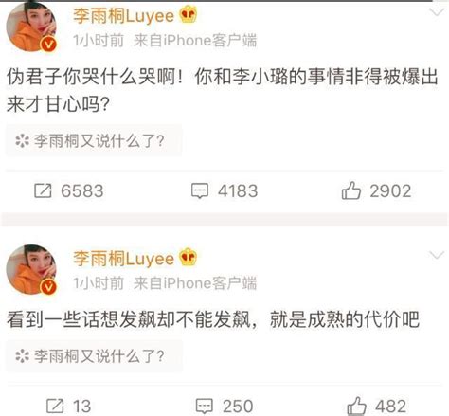Open second post's avatar photo
This screenshot has height=416, width=449.
point(31,269)
